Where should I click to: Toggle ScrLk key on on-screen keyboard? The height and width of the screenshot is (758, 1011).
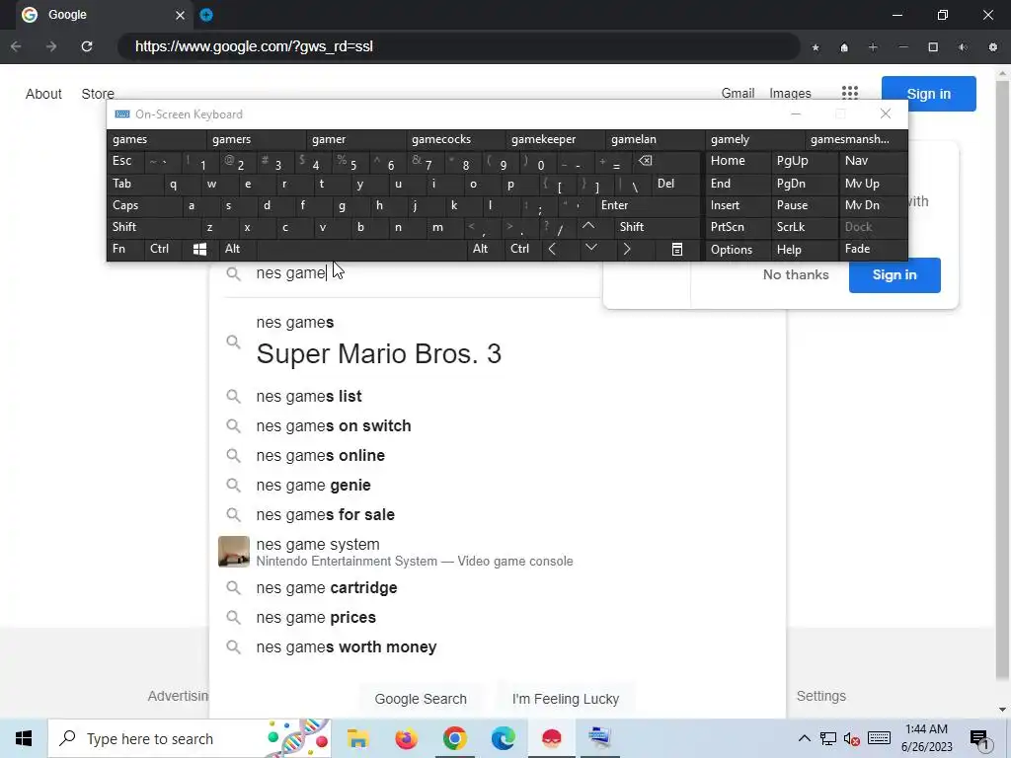[x=804, y=227]
